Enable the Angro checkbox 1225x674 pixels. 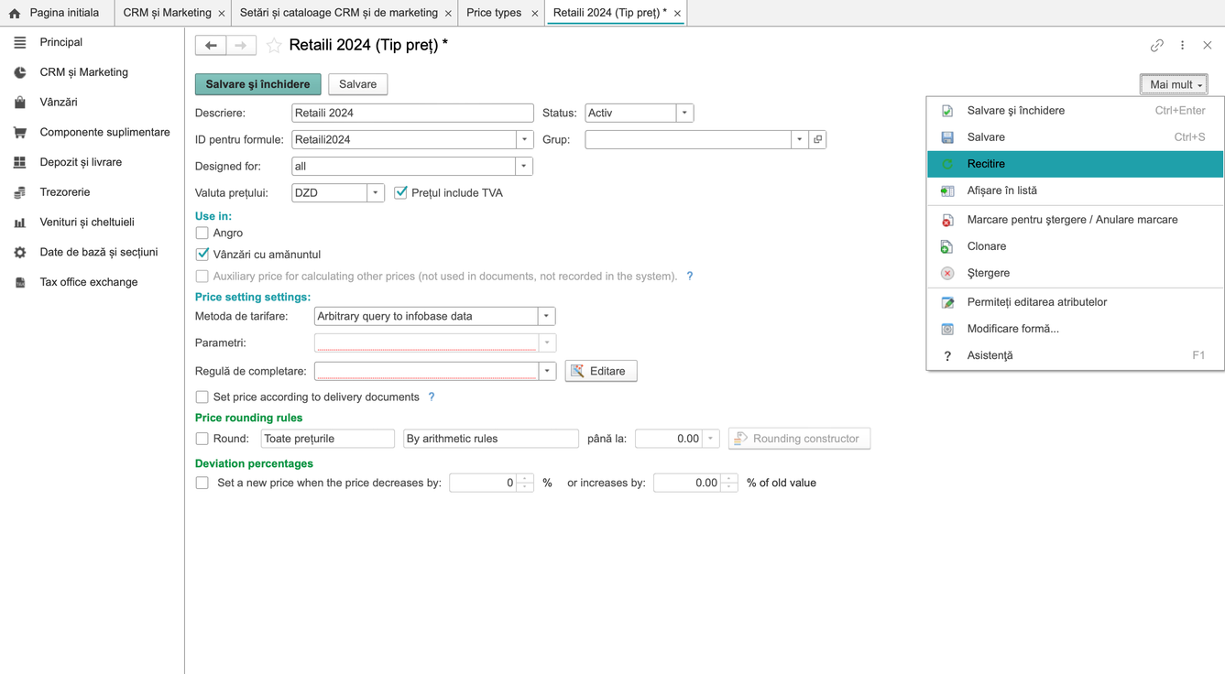(202, 233)
